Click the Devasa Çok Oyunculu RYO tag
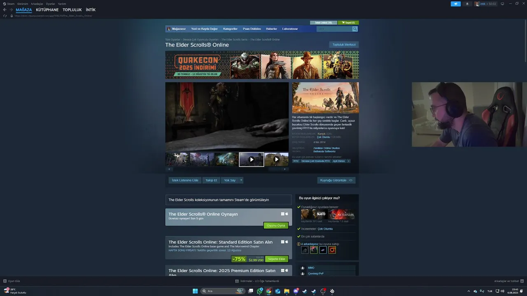The image size is (527, 296). click(316, 161)
